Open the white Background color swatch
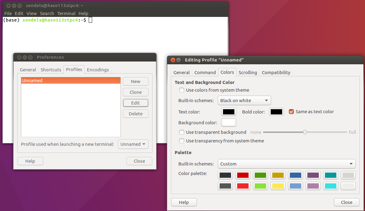This screenshot has height=211, width=365. [x=229, y=123]
